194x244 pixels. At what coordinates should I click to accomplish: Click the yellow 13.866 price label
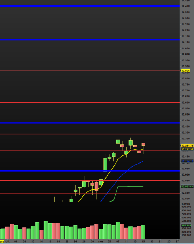186,71
